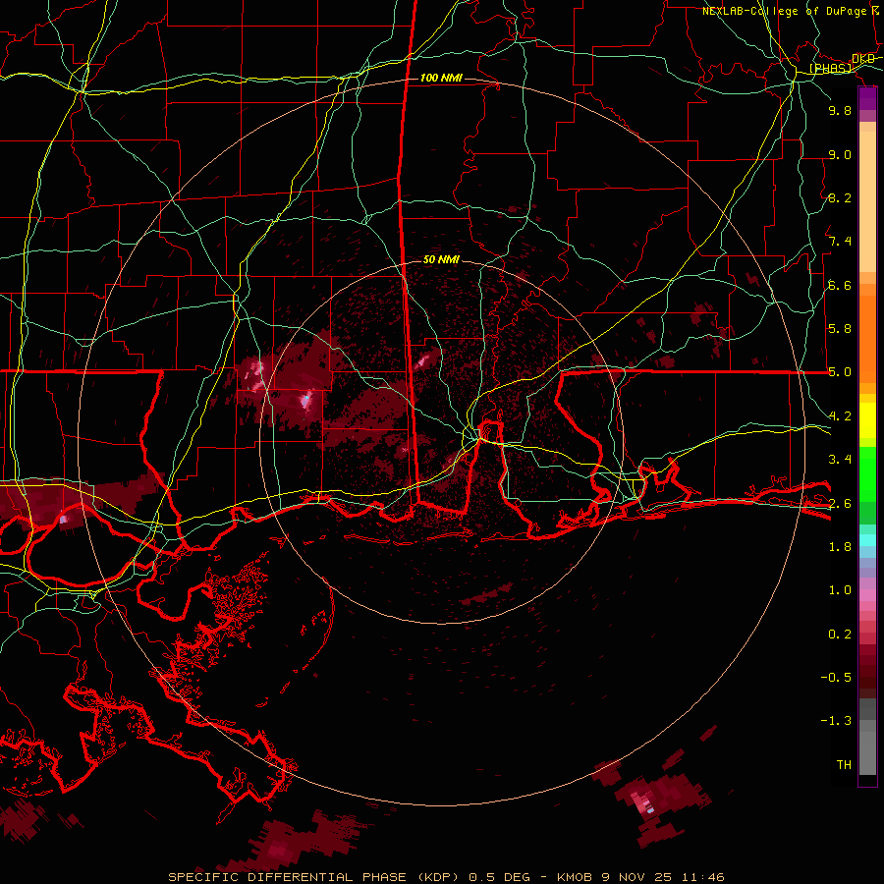884x884 pixels.
Task: Click the 7.4 value on the color scale
Action: [x=840, y=242]
